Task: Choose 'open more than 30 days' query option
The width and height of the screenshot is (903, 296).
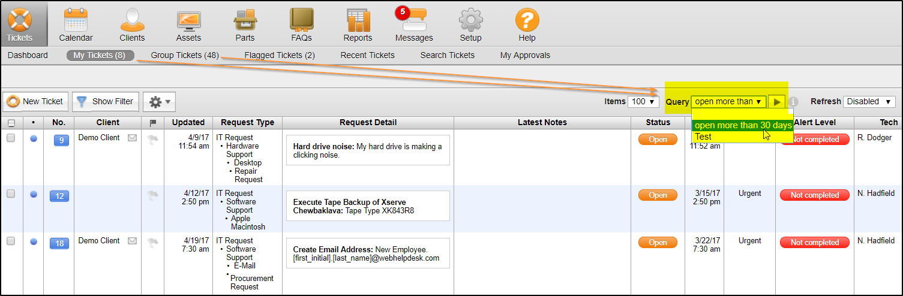Action: 743,125
